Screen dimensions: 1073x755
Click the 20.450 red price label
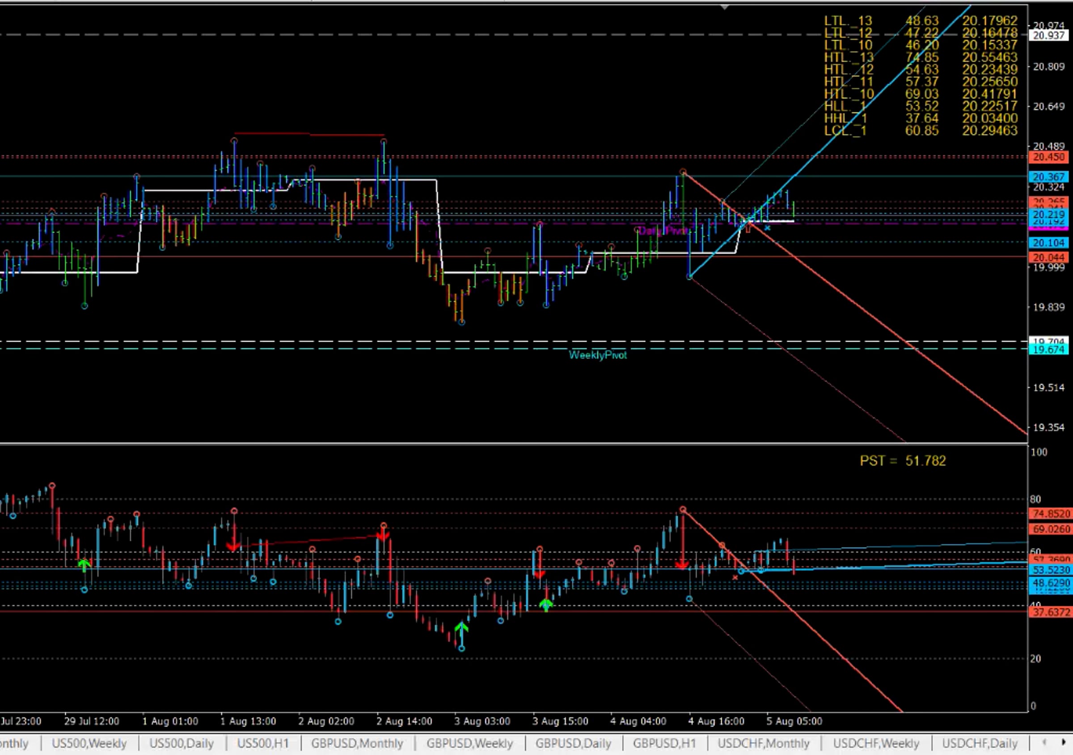[1049, 157]
